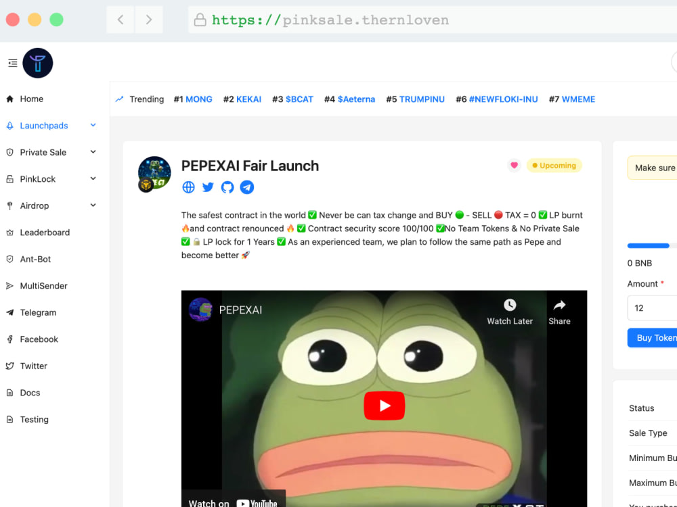Click the padlock icon in the address bar
Viewport: 677px width, 507px height.
200,20
